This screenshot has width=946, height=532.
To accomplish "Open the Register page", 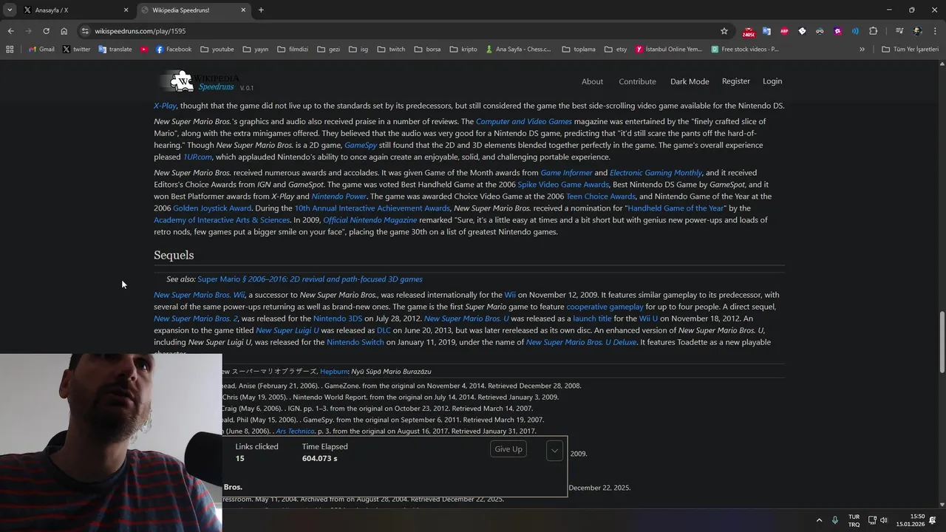I will click(x=735, y=81).
